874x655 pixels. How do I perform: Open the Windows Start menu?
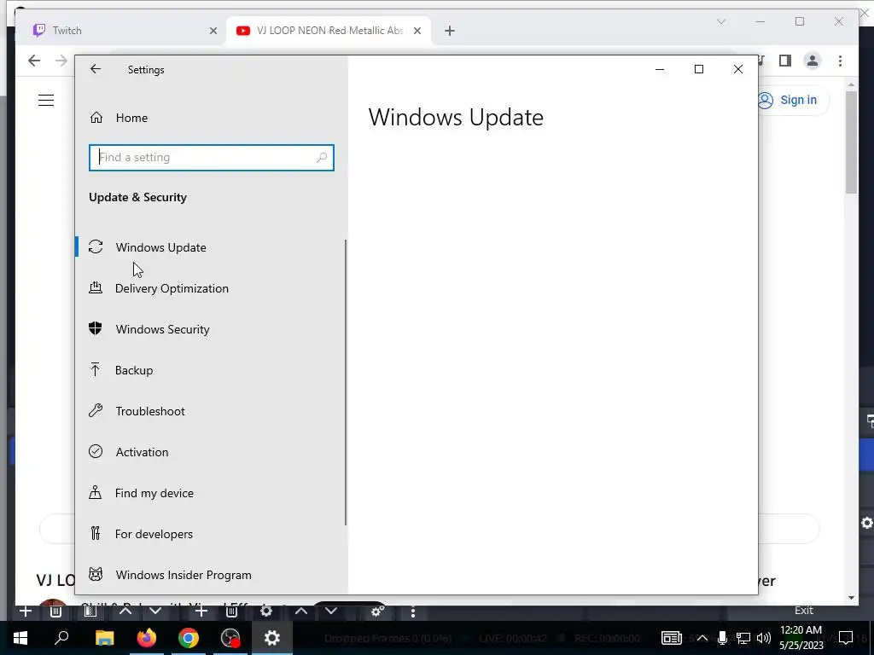[x=20, y=638]
